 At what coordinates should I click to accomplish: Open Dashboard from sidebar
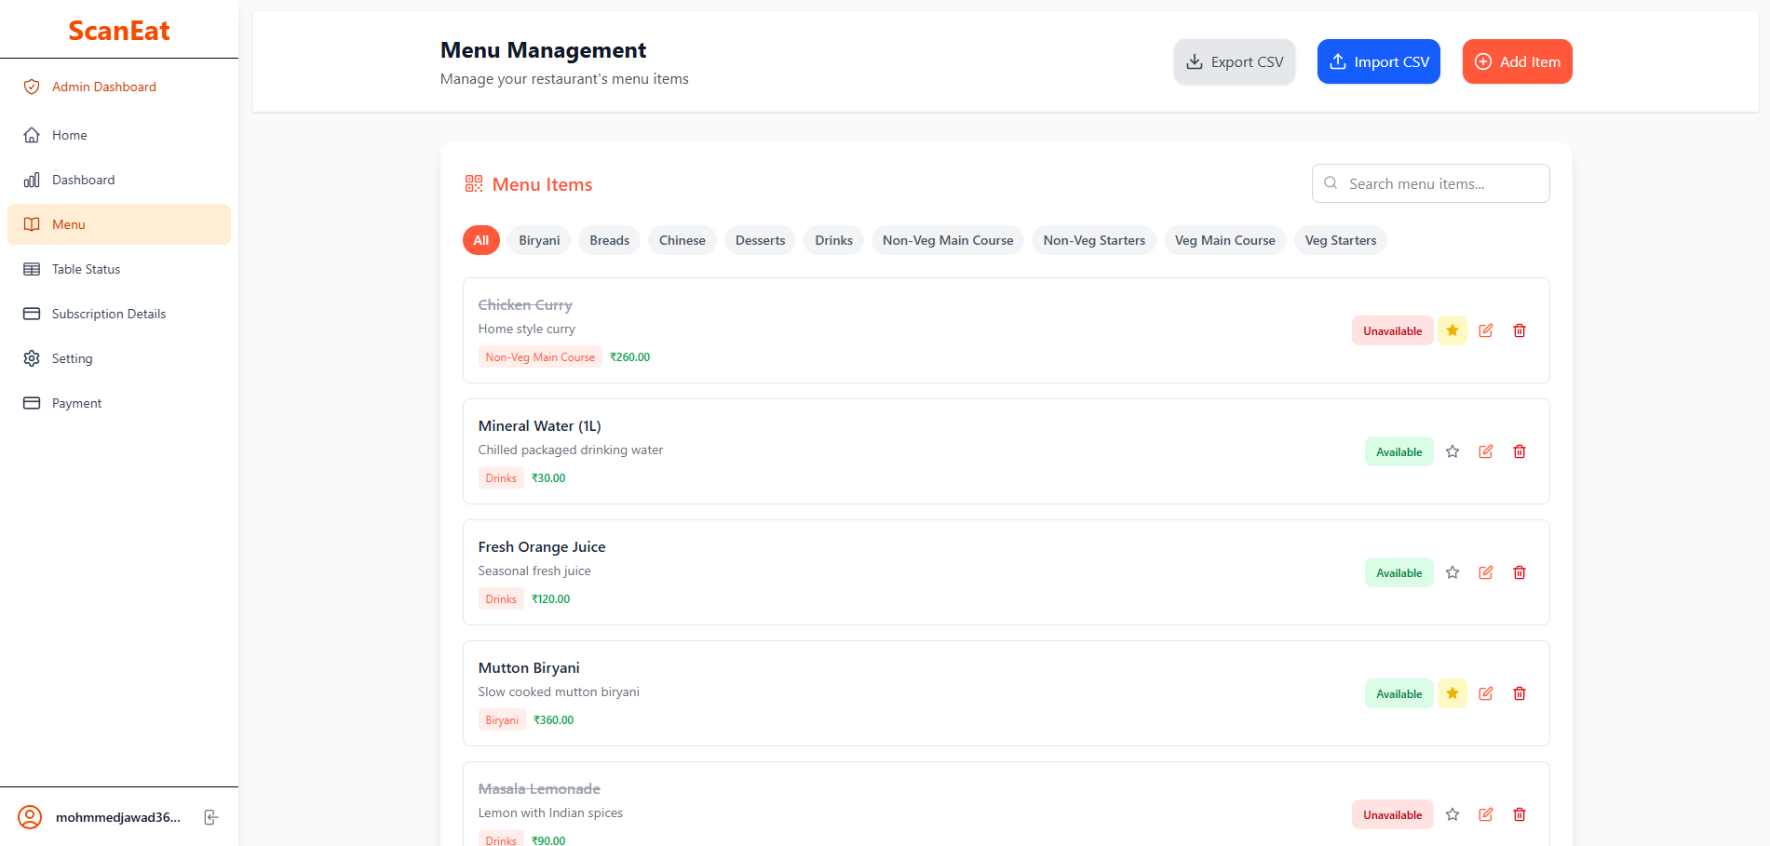tap(119, 180)
